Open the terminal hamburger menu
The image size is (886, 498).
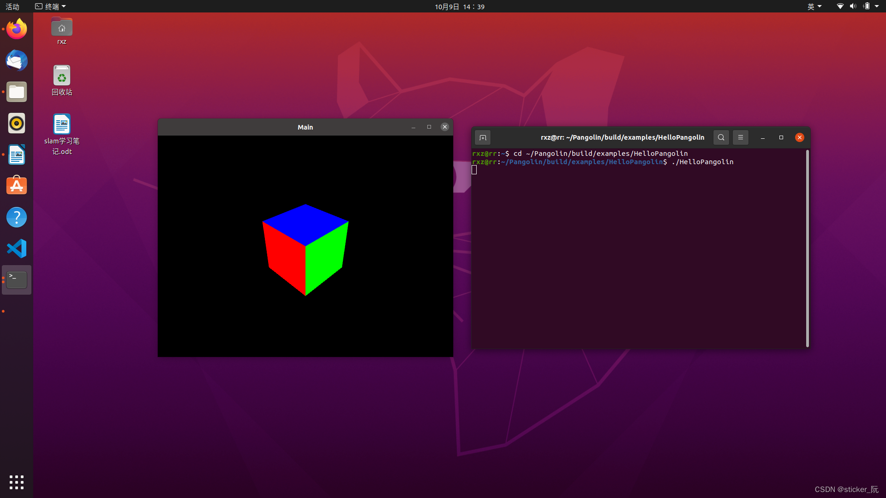pos(740,137)
